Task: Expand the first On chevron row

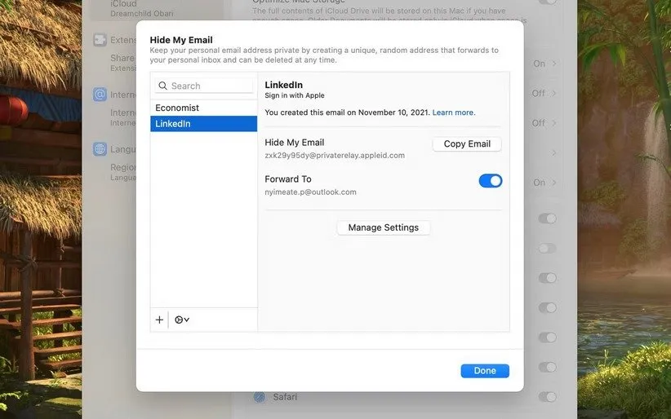Action: (x=545, y=64)
